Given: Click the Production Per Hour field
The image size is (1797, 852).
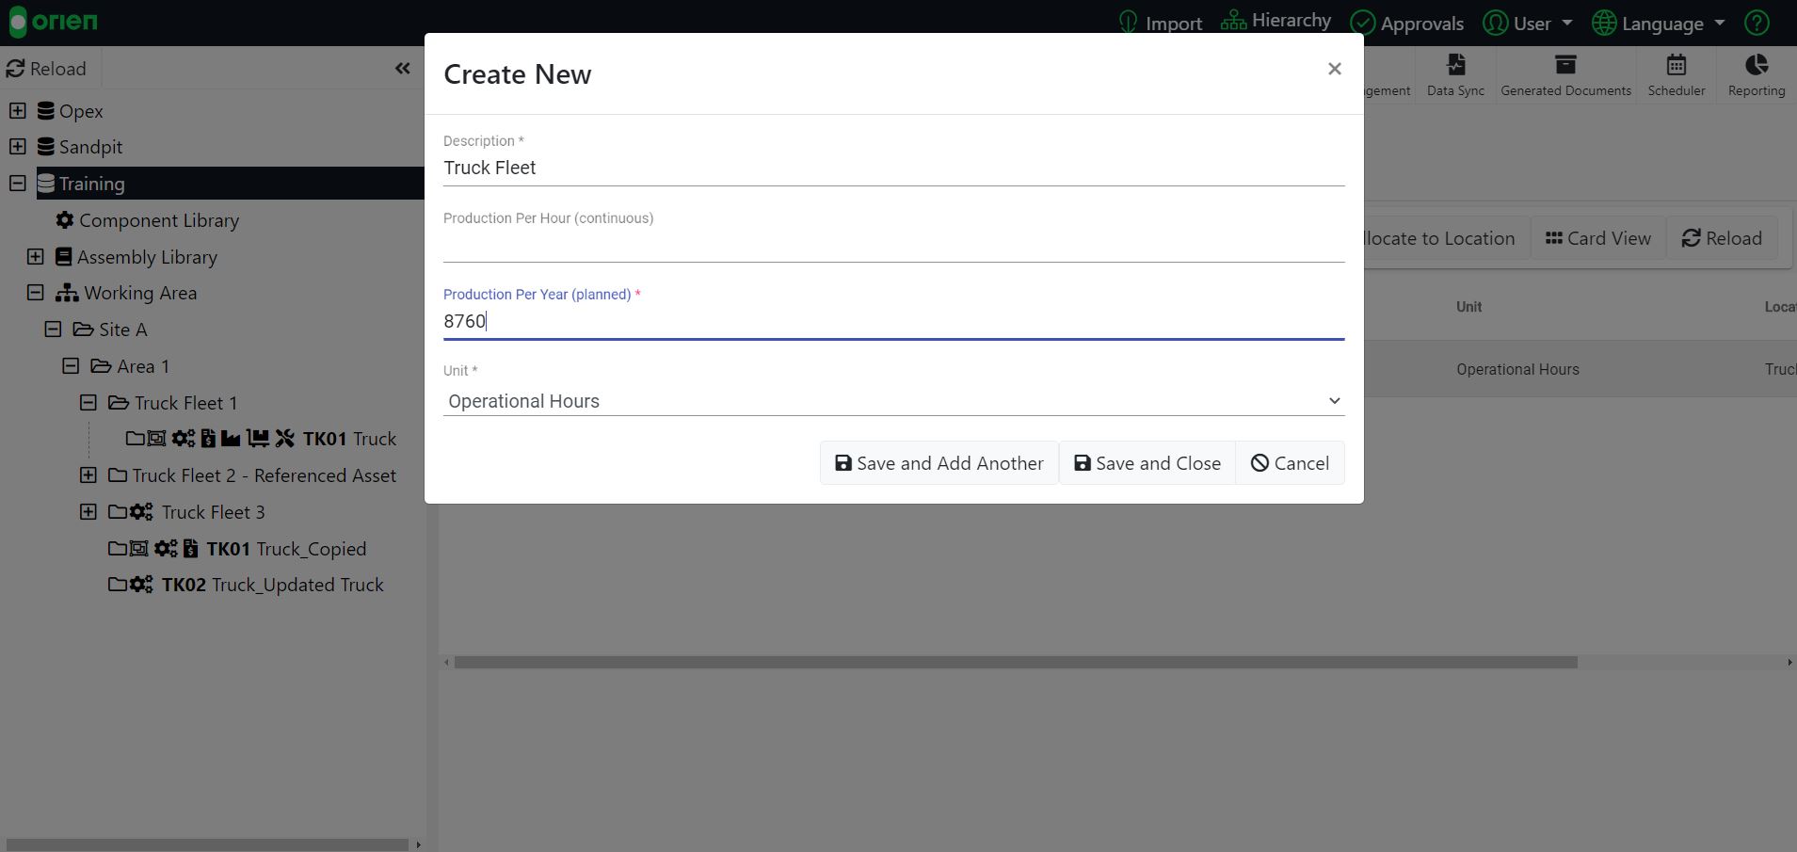Looking at the screenshot, I should (x=892, y=245).
